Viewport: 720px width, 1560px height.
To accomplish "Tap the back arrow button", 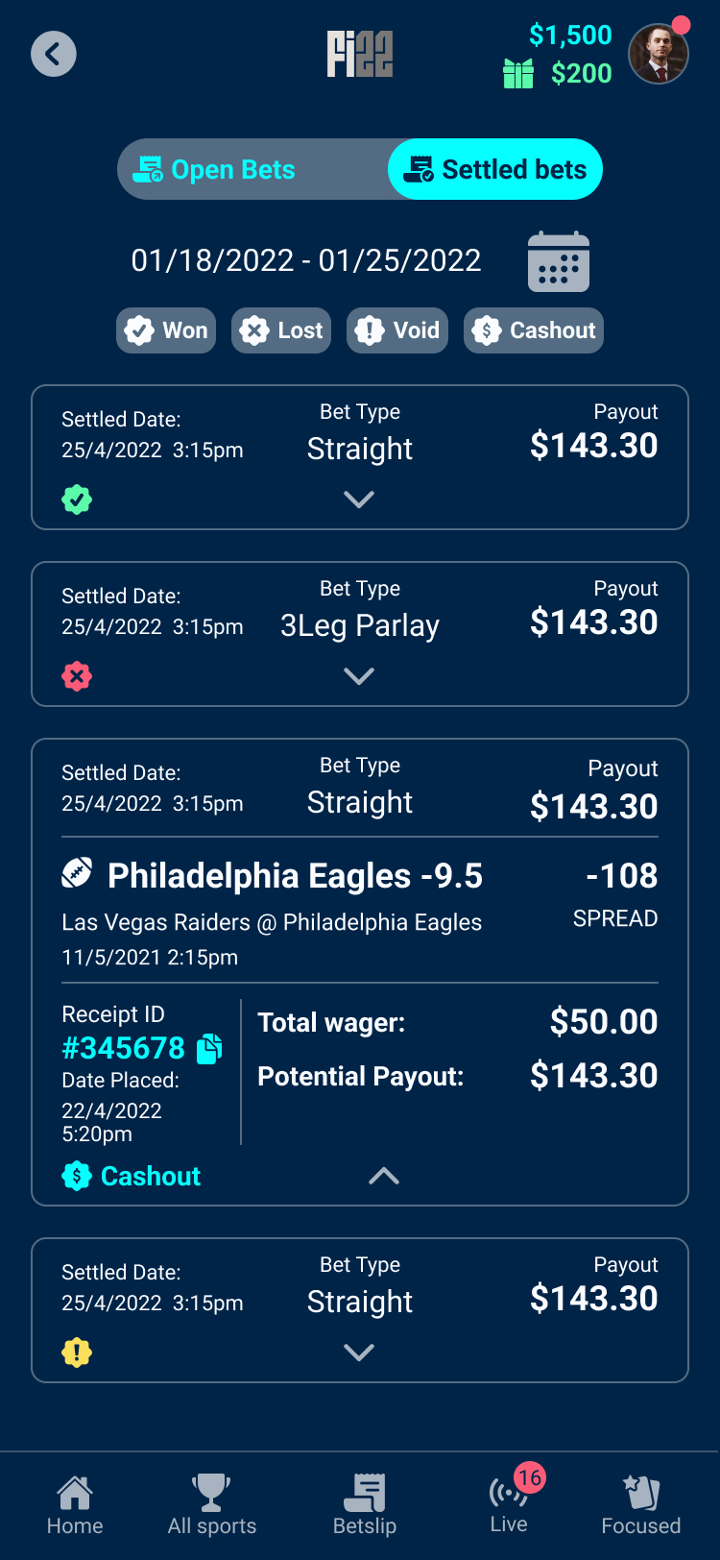I will pyautogui.click(x=54, y=54).
